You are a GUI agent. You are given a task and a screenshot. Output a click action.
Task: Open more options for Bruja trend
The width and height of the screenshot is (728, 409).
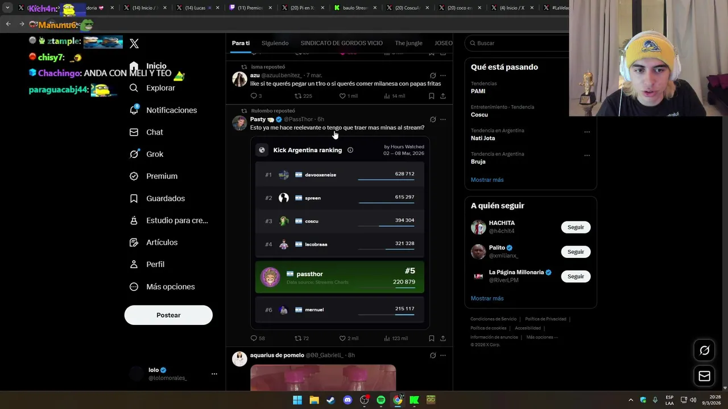point(587,155)
